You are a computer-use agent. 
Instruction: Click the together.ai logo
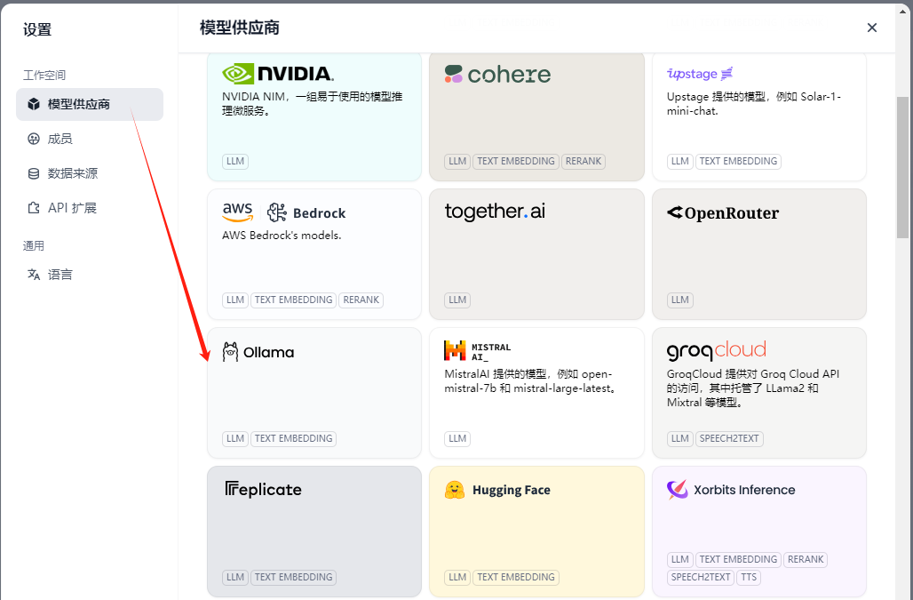495,211
